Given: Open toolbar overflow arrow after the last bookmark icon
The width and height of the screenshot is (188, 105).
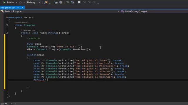Looking at the screenshot, I should pyautogui.click(x=98, y=3).
